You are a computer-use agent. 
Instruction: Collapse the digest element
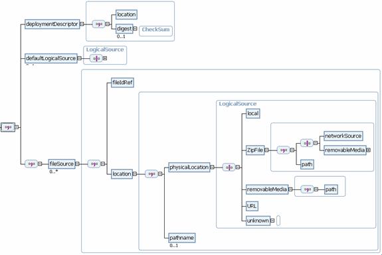click(x=135, y=28)
